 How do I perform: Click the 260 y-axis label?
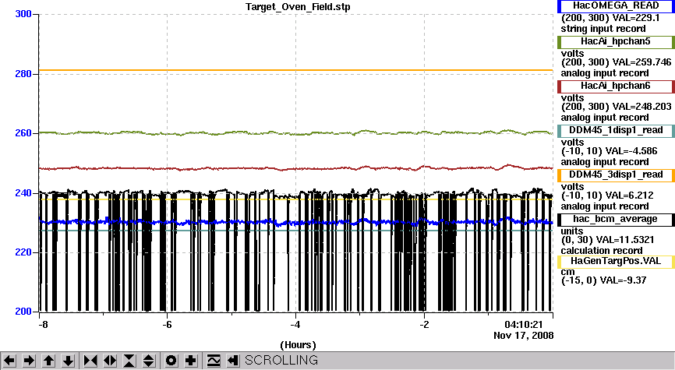coord(23,133)
